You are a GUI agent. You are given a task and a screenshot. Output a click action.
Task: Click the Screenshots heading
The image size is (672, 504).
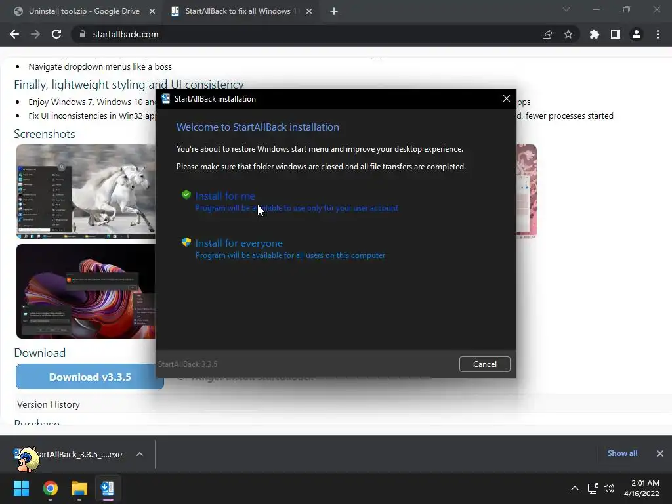(x=45, y=134)
